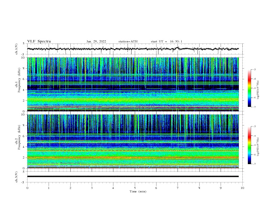Click the "-7" label on ch.1 colorbar
Screen dimensions: 273x211
click(x=254, y=107)
